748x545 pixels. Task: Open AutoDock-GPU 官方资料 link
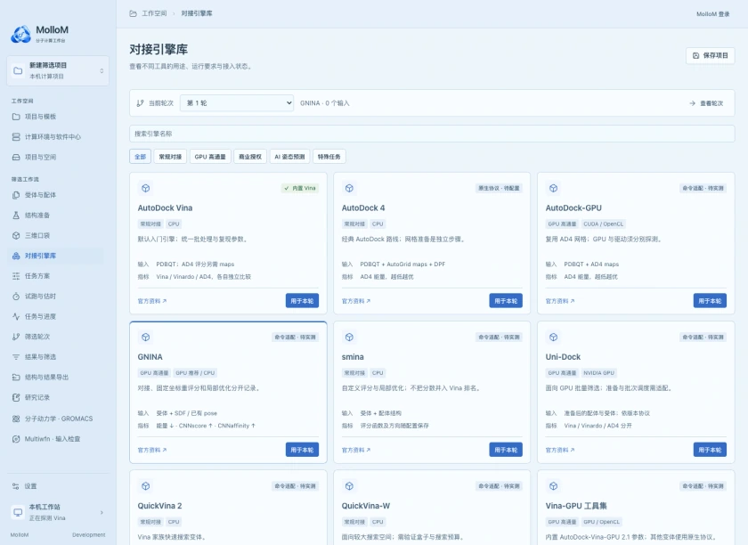coord(560,301)
